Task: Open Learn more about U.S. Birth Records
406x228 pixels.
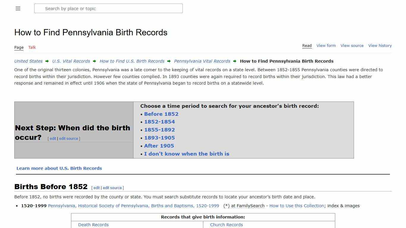Action: pos(59,168)
